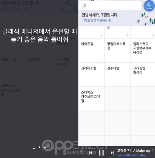Screen dimensions: 155x158
Task: Skip to the next track
Action: point(112,153)
